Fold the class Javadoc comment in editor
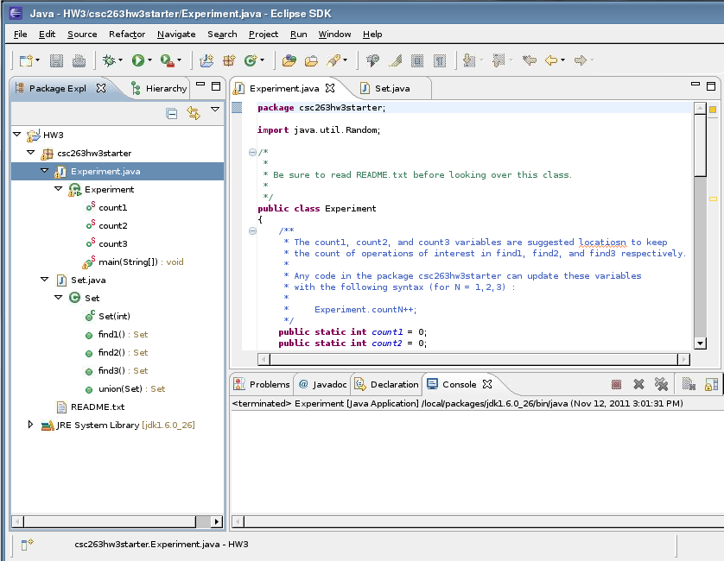The width and height of the screenshot is (724, 561). coord(252,152)
